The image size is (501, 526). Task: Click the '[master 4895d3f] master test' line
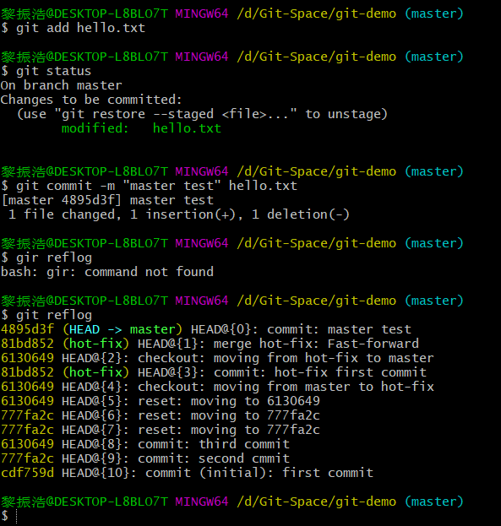point(107,201)
